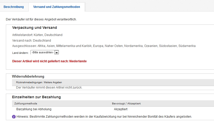The height and width of the screenshot is (123, 214).
Task: Click the red Niederlande delivery warning text
Action: pos(49,61)
